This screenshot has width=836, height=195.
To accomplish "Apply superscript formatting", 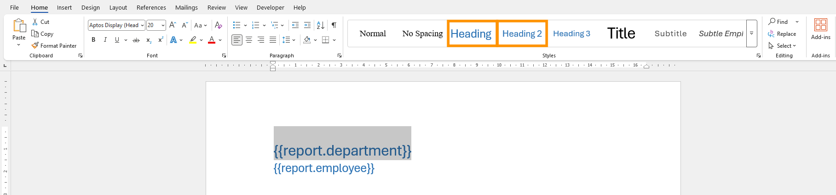I will point(161,40).
